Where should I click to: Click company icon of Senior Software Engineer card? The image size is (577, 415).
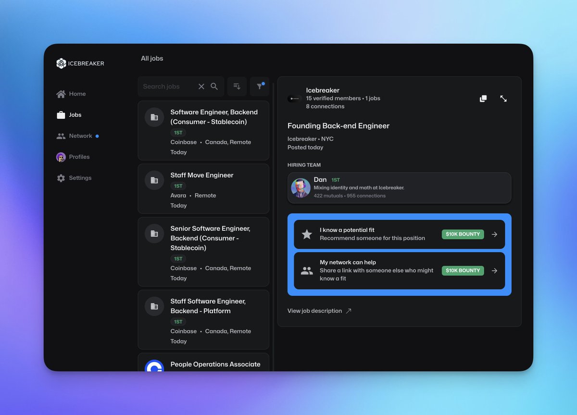coord(154,234)
